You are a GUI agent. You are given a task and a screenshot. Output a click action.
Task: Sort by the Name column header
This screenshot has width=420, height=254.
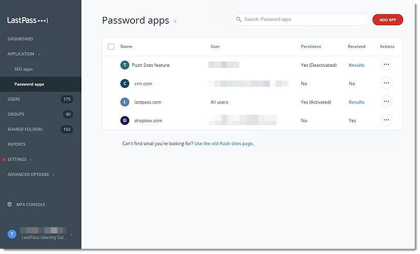point(126,46)
